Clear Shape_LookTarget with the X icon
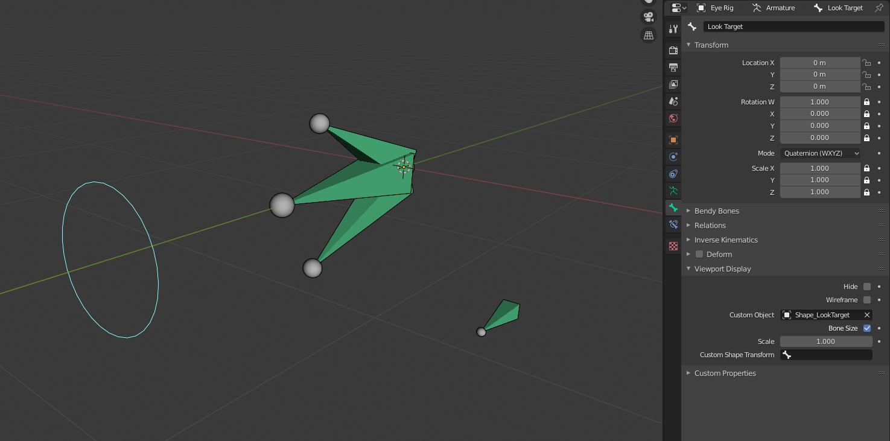The width and height of the screenshot is (890, 441). [866, 315]
